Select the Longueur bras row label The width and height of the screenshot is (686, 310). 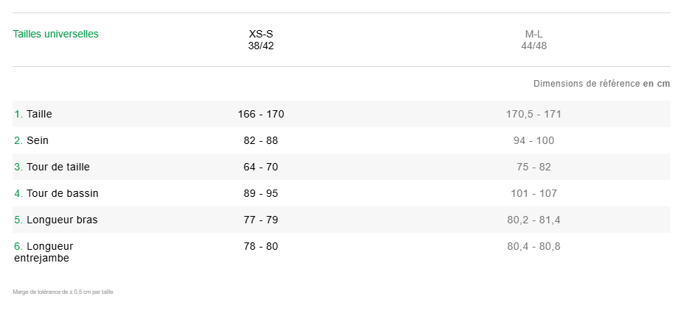click(x=62, y=220)
